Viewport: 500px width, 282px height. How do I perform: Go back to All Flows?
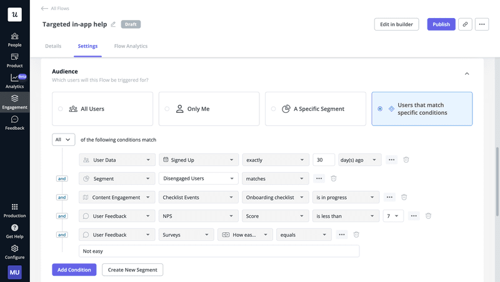click(x=55, y=8)
